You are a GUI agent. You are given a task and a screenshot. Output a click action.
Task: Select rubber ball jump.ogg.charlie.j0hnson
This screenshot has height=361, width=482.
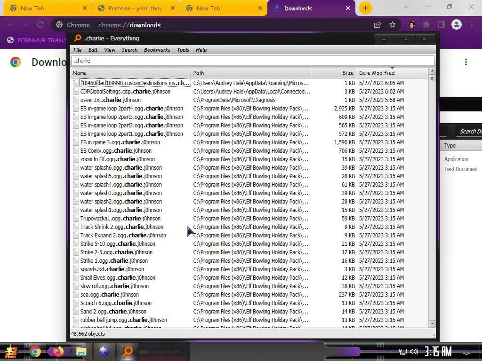124,320
